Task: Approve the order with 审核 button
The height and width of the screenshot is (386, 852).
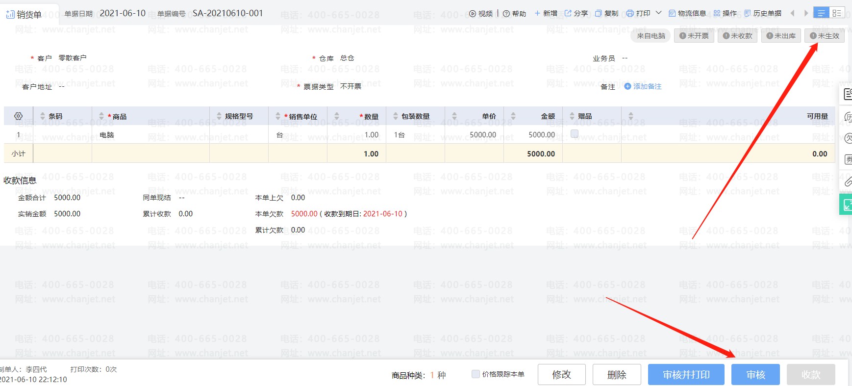Action: (755, 375)
